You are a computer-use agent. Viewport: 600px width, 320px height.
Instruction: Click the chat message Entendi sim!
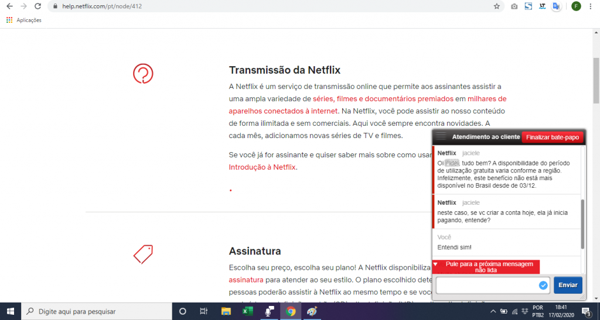(454, 247)
